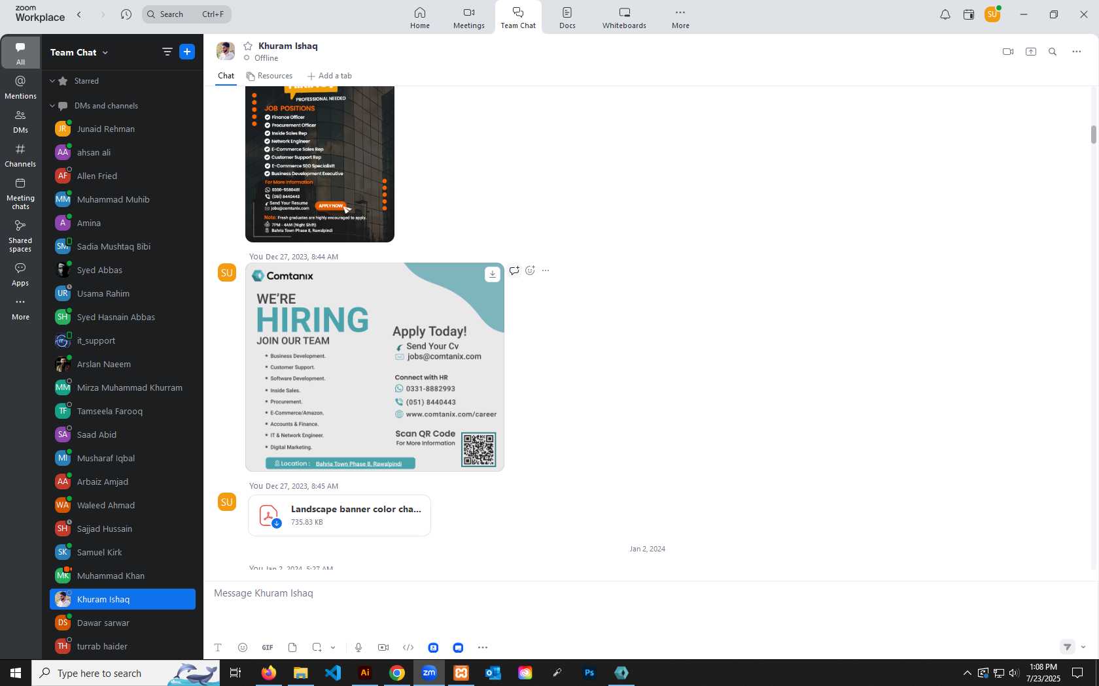Open Visual Studio Code from the taskbar

click(333, 673)
